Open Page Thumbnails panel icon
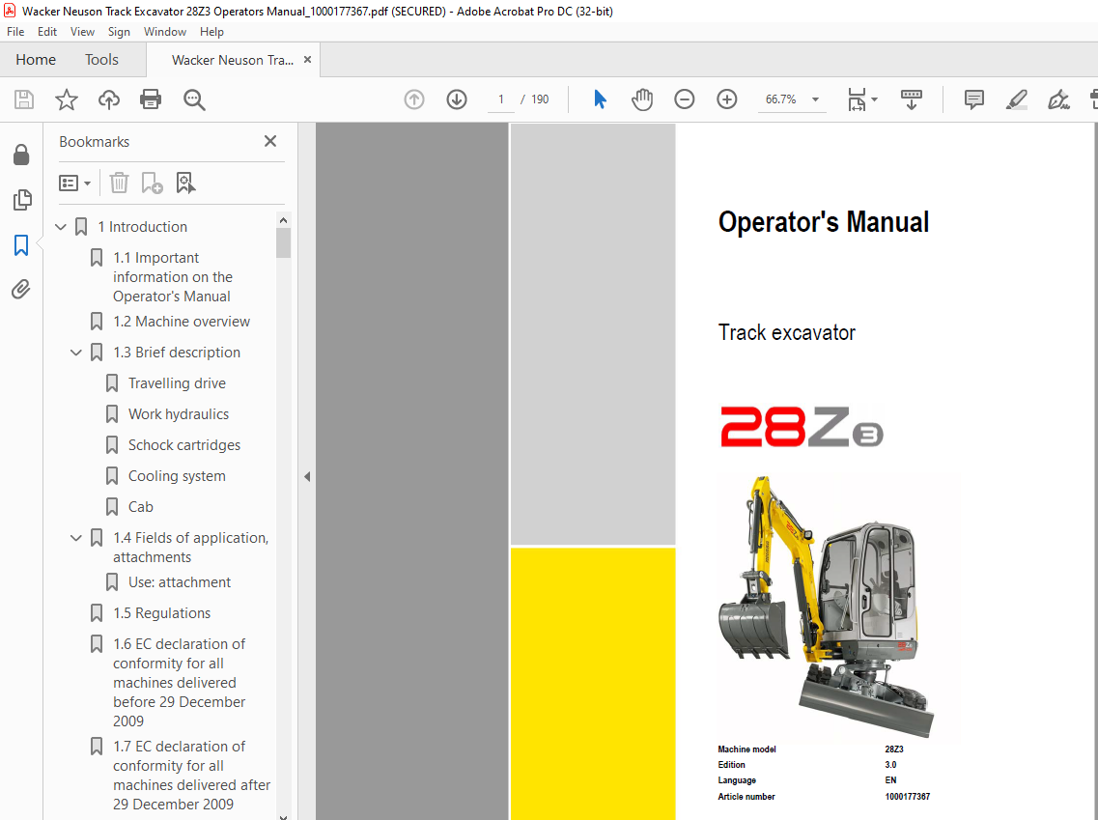Screen dimensions: 1098x820 pyautogui.click(x=21, y=200)
